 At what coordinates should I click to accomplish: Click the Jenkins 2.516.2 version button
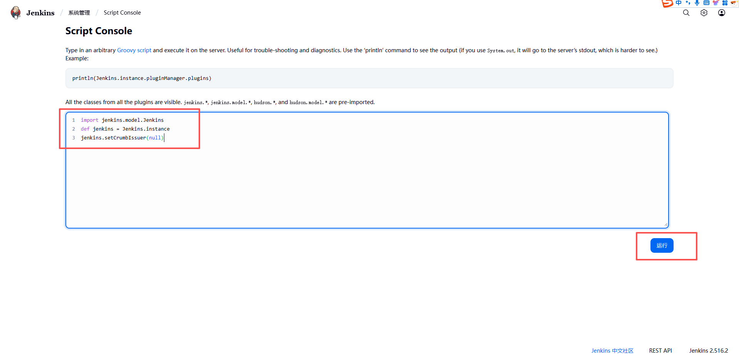pos(708,351)
